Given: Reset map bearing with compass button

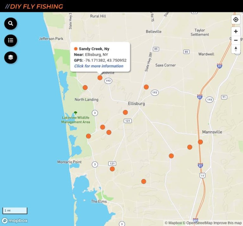Looking at the screenshot, I should (236, 49).
